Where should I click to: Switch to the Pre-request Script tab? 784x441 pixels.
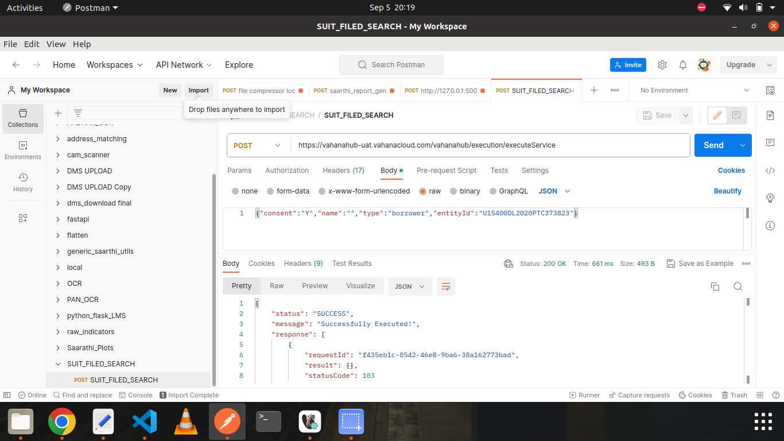(447, 171)
